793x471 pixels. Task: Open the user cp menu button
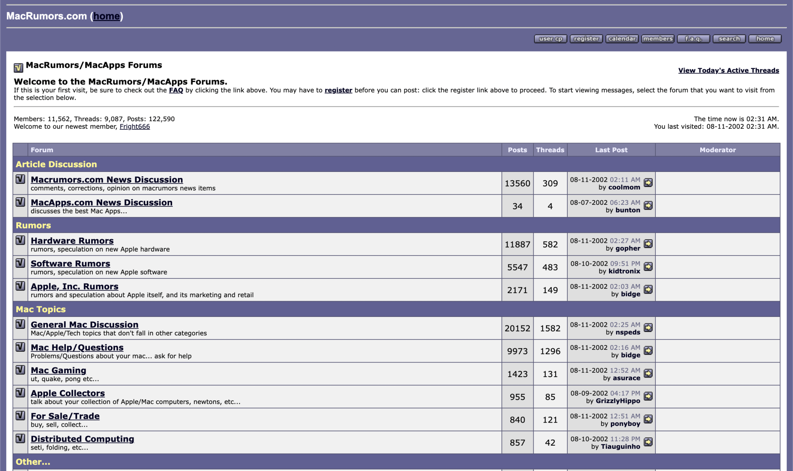550,39
